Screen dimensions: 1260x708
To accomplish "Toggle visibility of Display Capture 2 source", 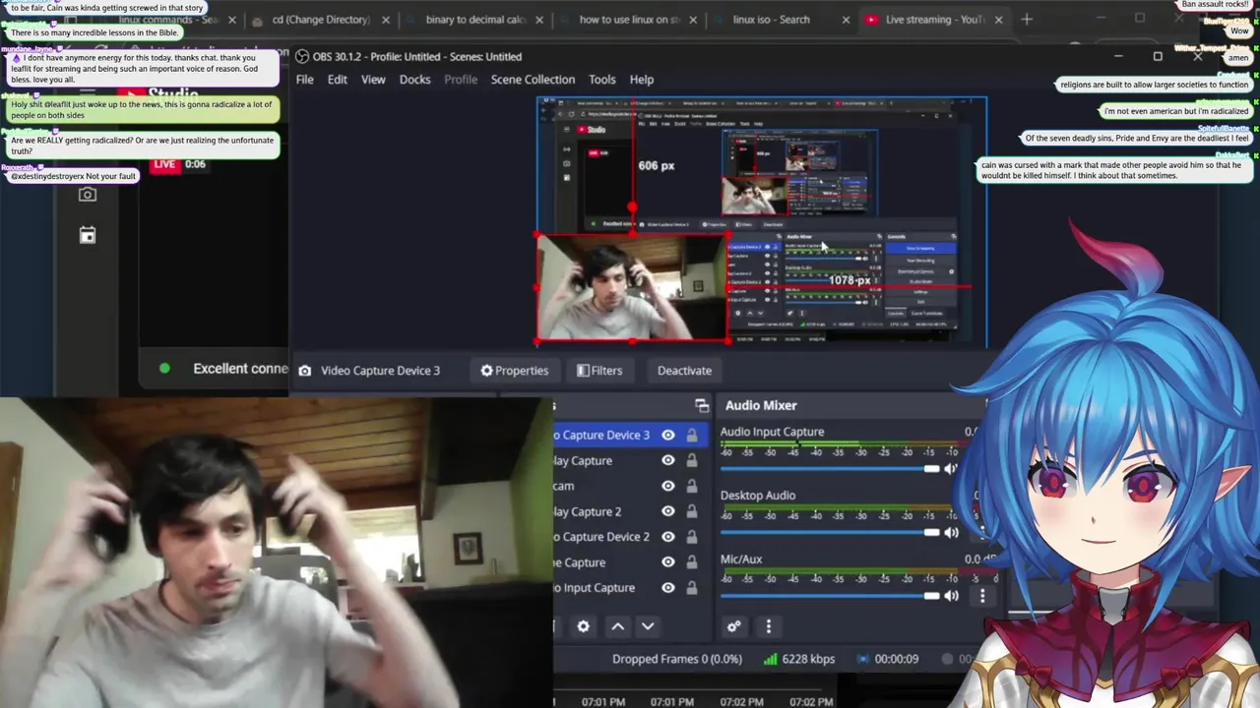I will 668,511.
